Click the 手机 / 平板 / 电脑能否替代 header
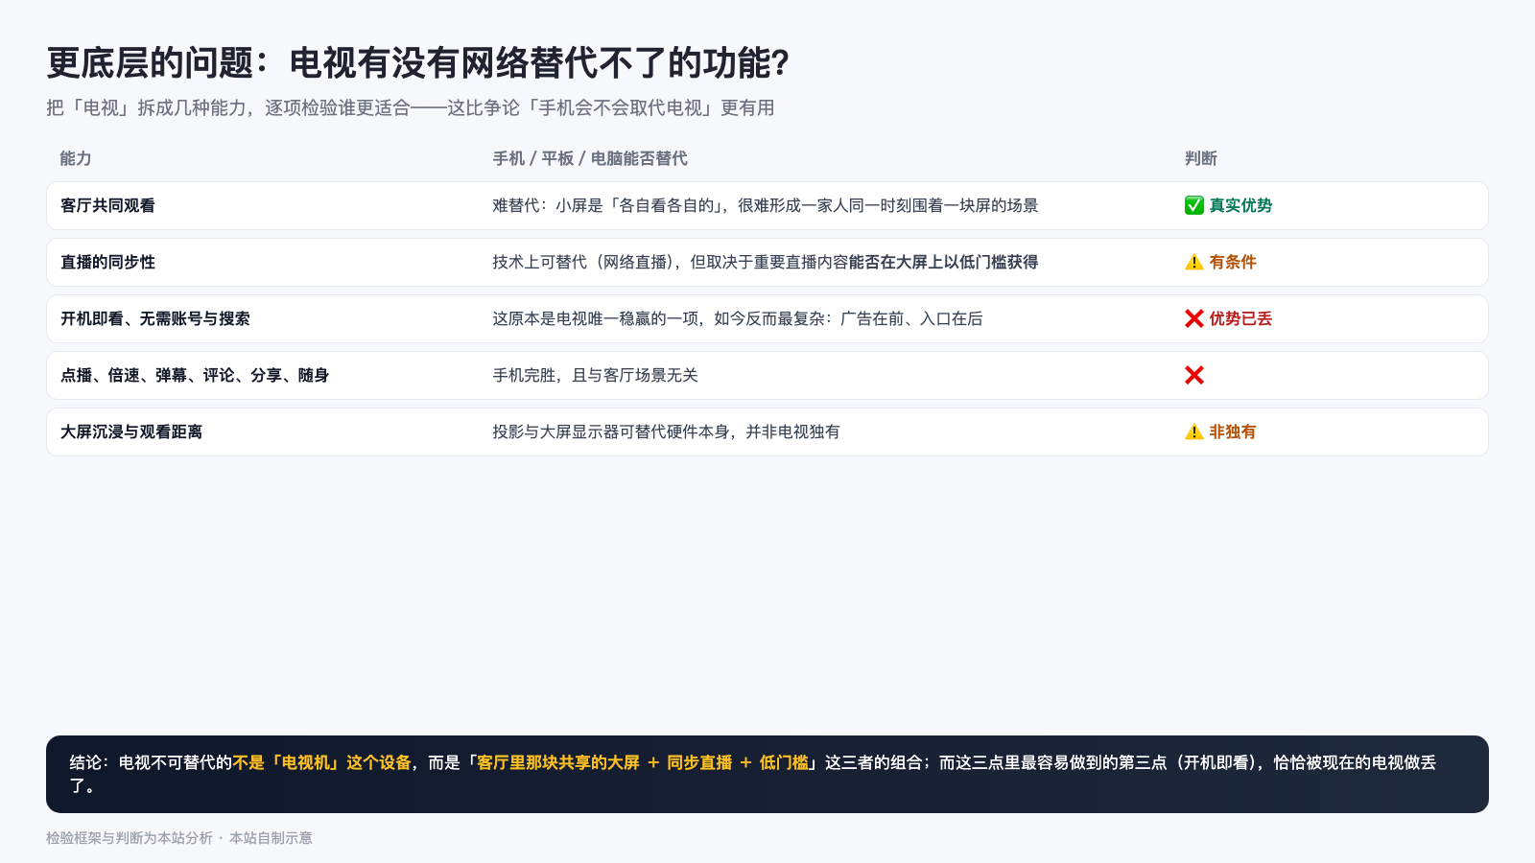 coord(590,158)
